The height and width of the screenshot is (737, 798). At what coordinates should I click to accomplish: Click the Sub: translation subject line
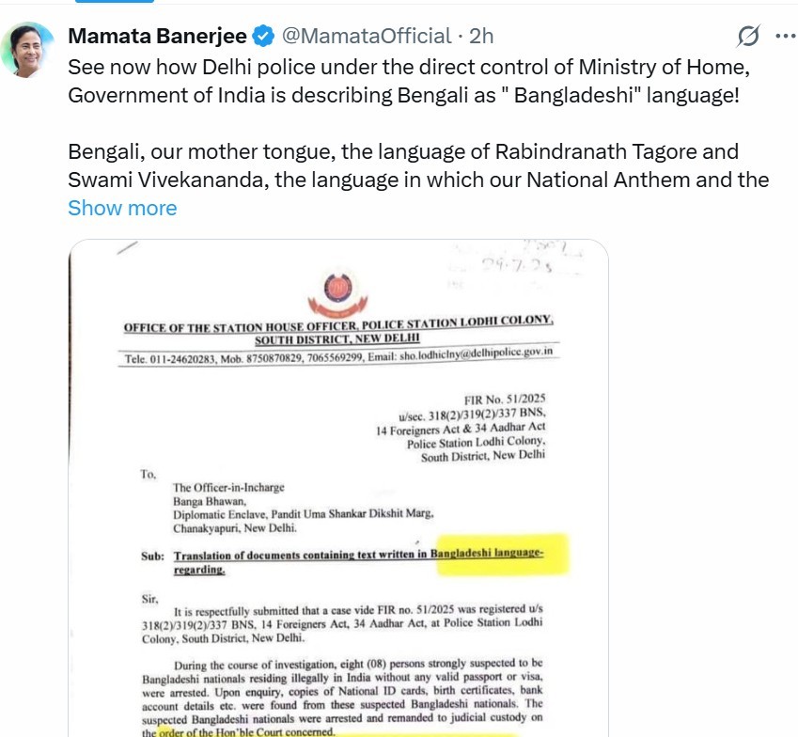342,561
